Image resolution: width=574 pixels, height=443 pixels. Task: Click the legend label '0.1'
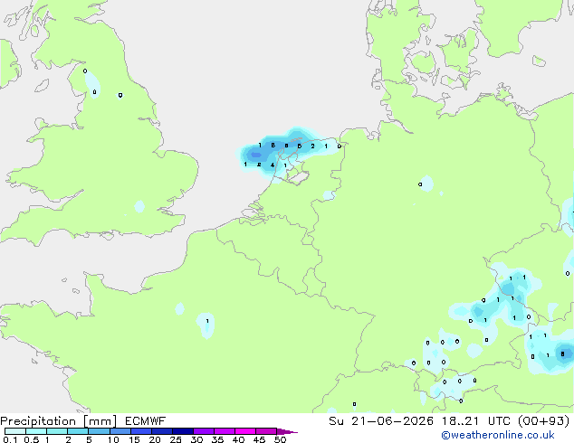click(x=10, y=439)
